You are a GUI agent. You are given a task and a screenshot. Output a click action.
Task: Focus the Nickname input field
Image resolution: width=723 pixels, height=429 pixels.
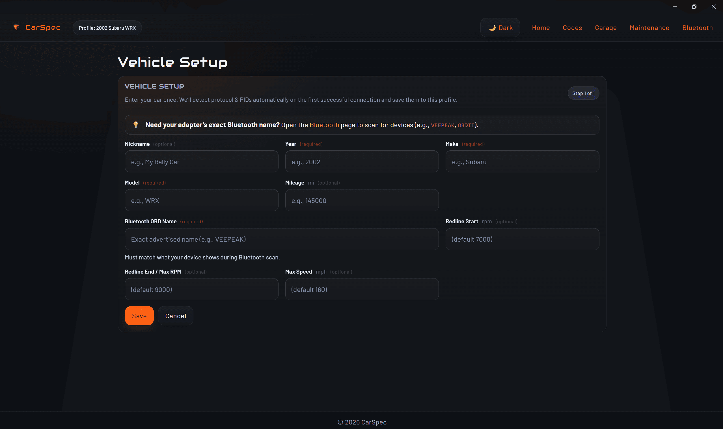202,161
